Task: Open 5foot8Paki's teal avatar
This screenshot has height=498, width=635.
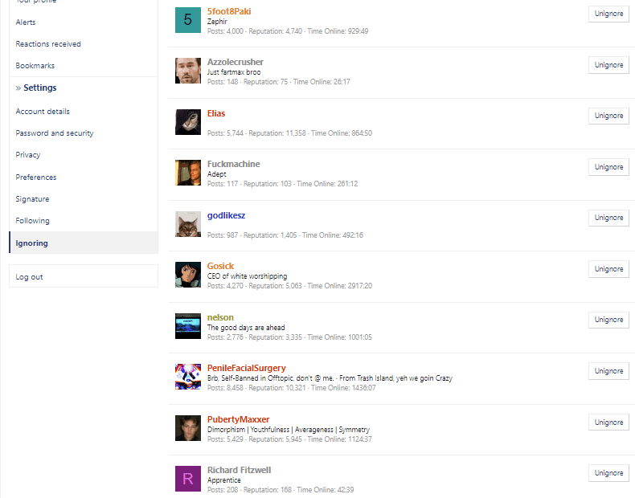Action: tap(188, 20)
